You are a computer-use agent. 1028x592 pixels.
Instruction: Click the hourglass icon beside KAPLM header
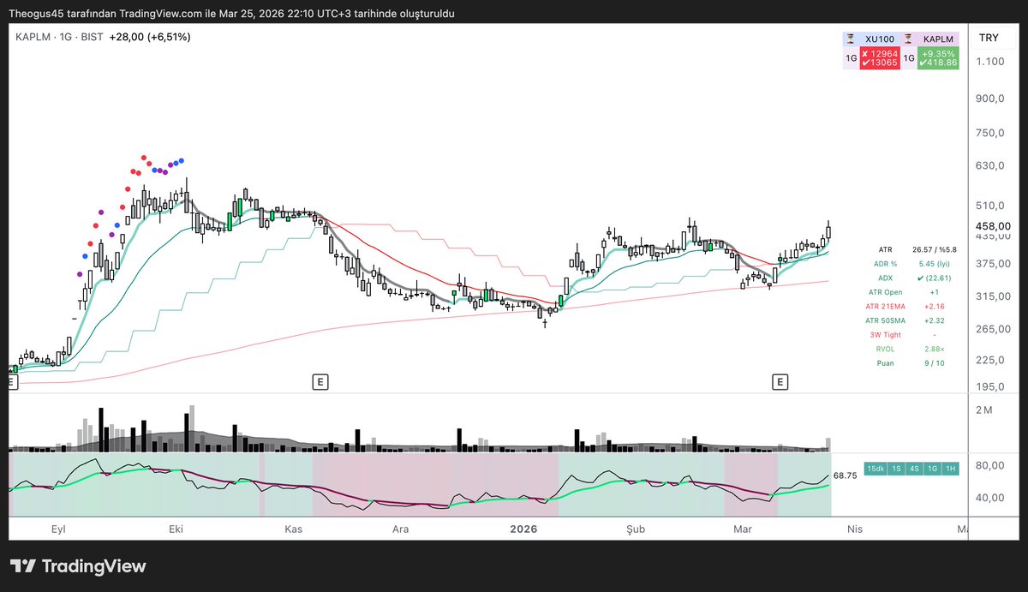pos(908,39)
